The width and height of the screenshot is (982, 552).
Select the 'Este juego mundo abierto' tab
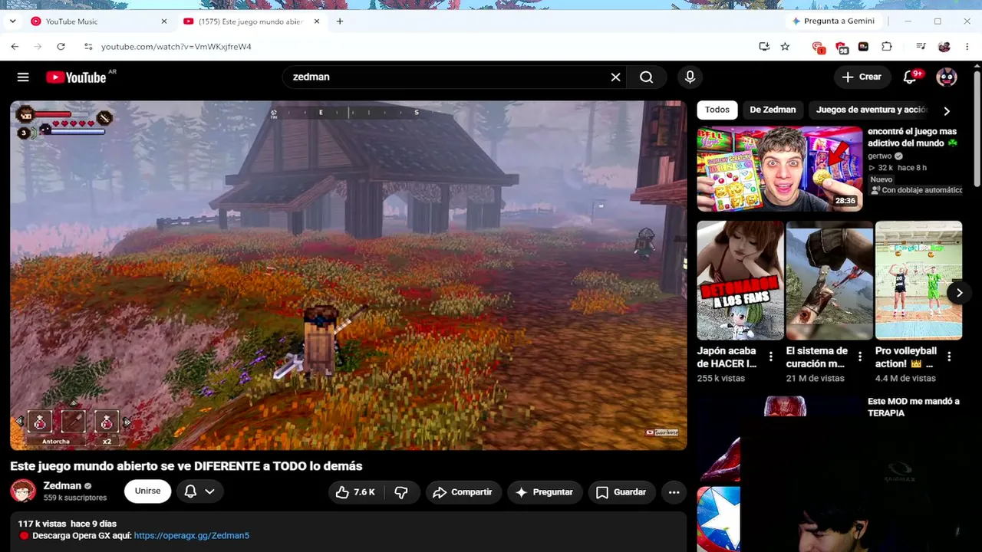click(252, 21)
